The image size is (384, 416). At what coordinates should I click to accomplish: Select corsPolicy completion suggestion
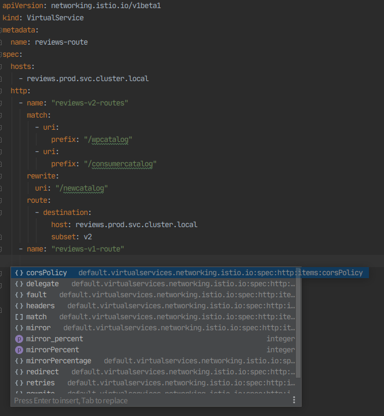(190, 273)
